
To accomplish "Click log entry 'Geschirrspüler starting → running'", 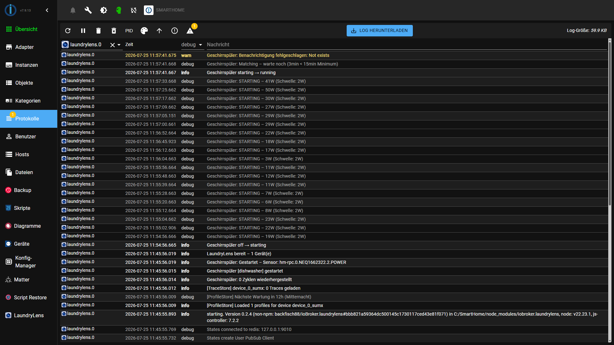I will tap(241, 73).
